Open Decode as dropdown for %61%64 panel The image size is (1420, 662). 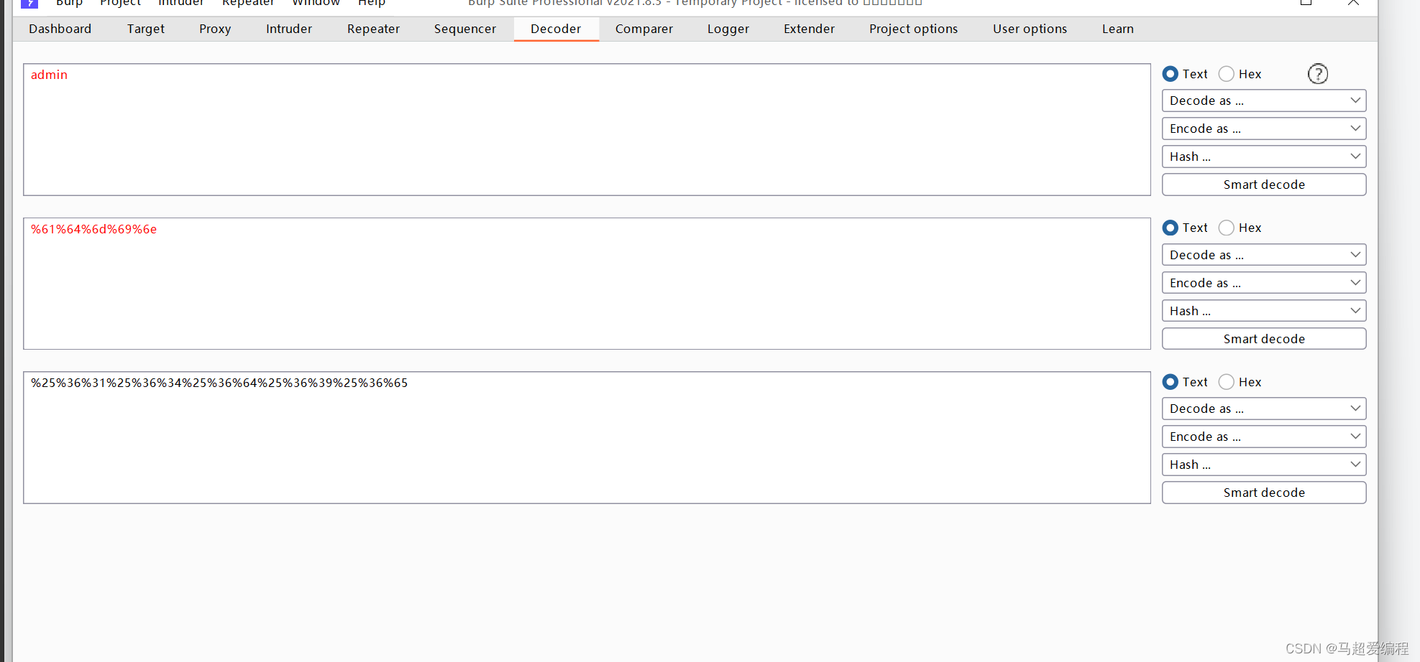click(1264, 255)
